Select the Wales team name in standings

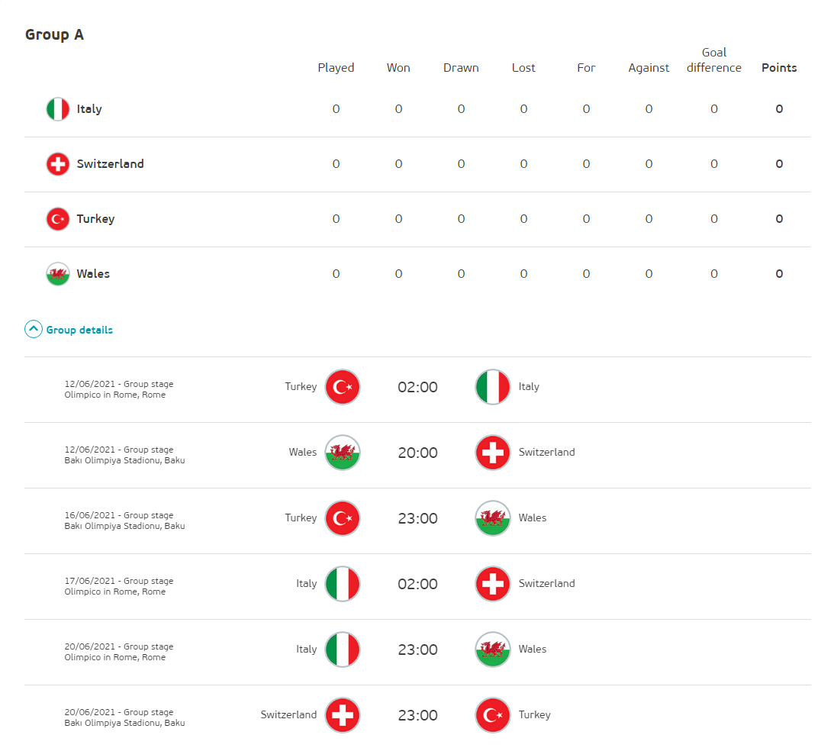[93, 274]
